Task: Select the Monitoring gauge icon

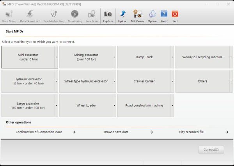Action: pyautogui.click(x=75, y=16)
